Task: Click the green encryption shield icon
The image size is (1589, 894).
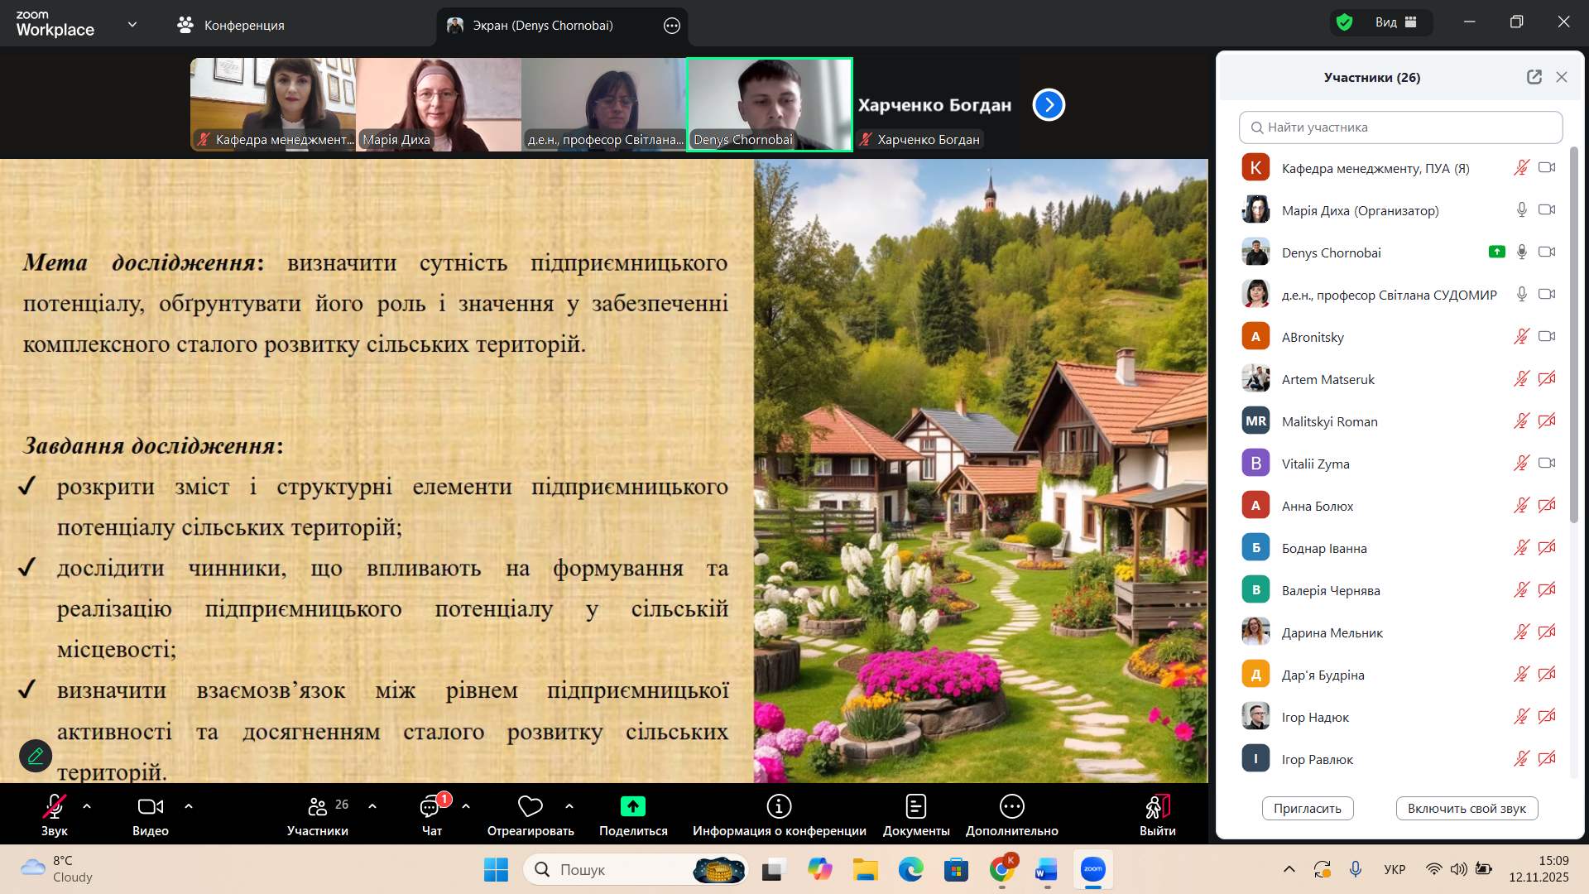Action: 1345,22
